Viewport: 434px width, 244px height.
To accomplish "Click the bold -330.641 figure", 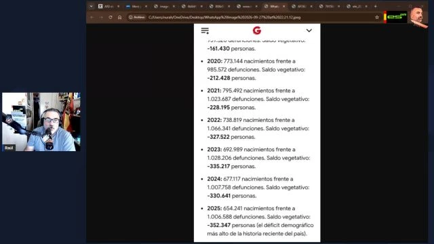I will pos(218,196).
